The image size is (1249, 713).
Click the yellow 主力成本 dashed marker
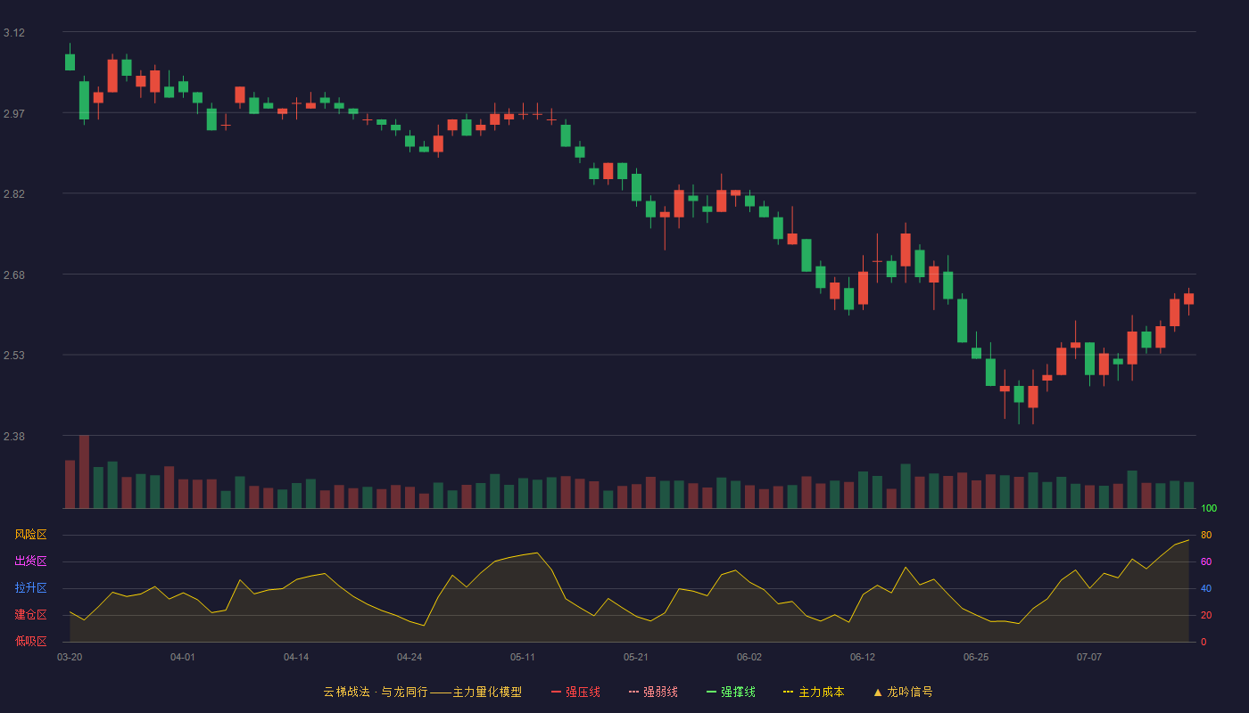pyautogui.click(x=789, y=692)
